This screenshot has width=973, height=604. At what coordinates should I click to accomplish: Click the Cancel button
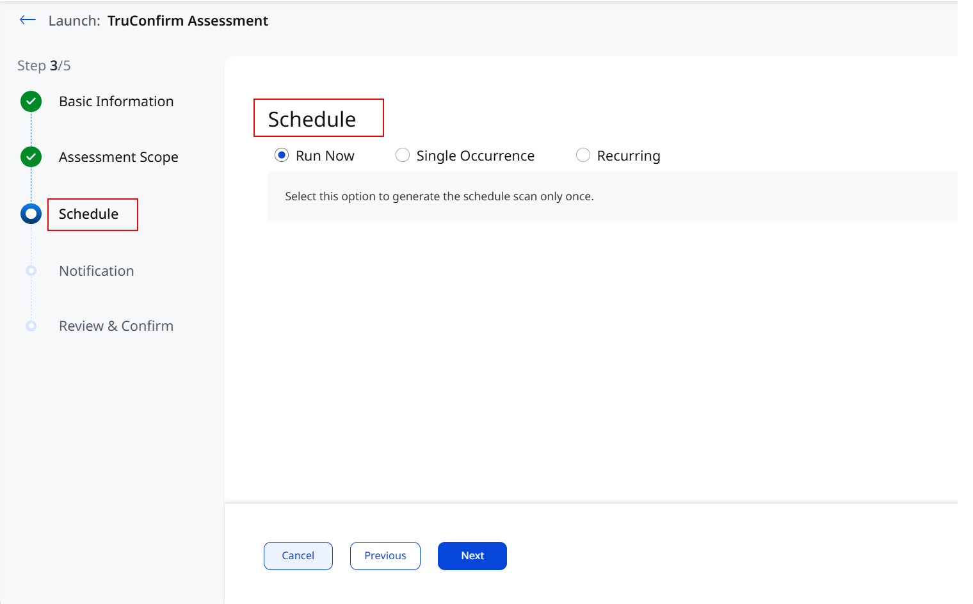coord(298,556)
